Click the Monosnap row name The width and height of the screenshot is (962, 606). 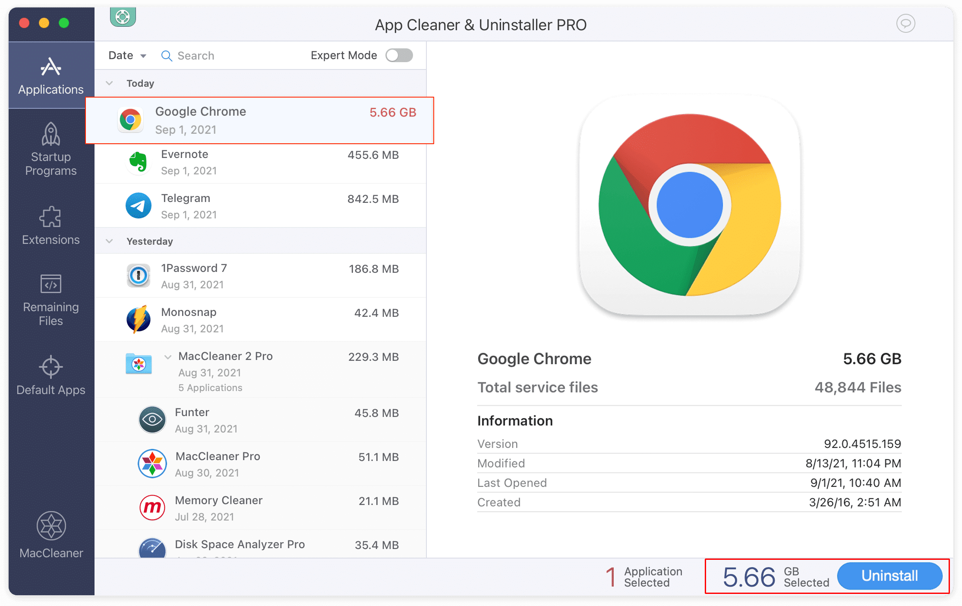click(189, 312)
